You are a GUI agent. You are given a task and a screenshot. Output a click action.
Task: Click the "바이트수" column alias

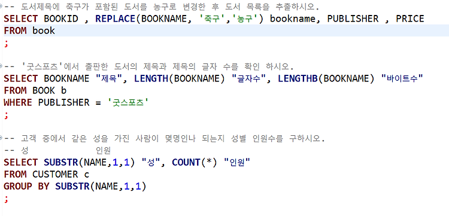(x=403, y=78)
